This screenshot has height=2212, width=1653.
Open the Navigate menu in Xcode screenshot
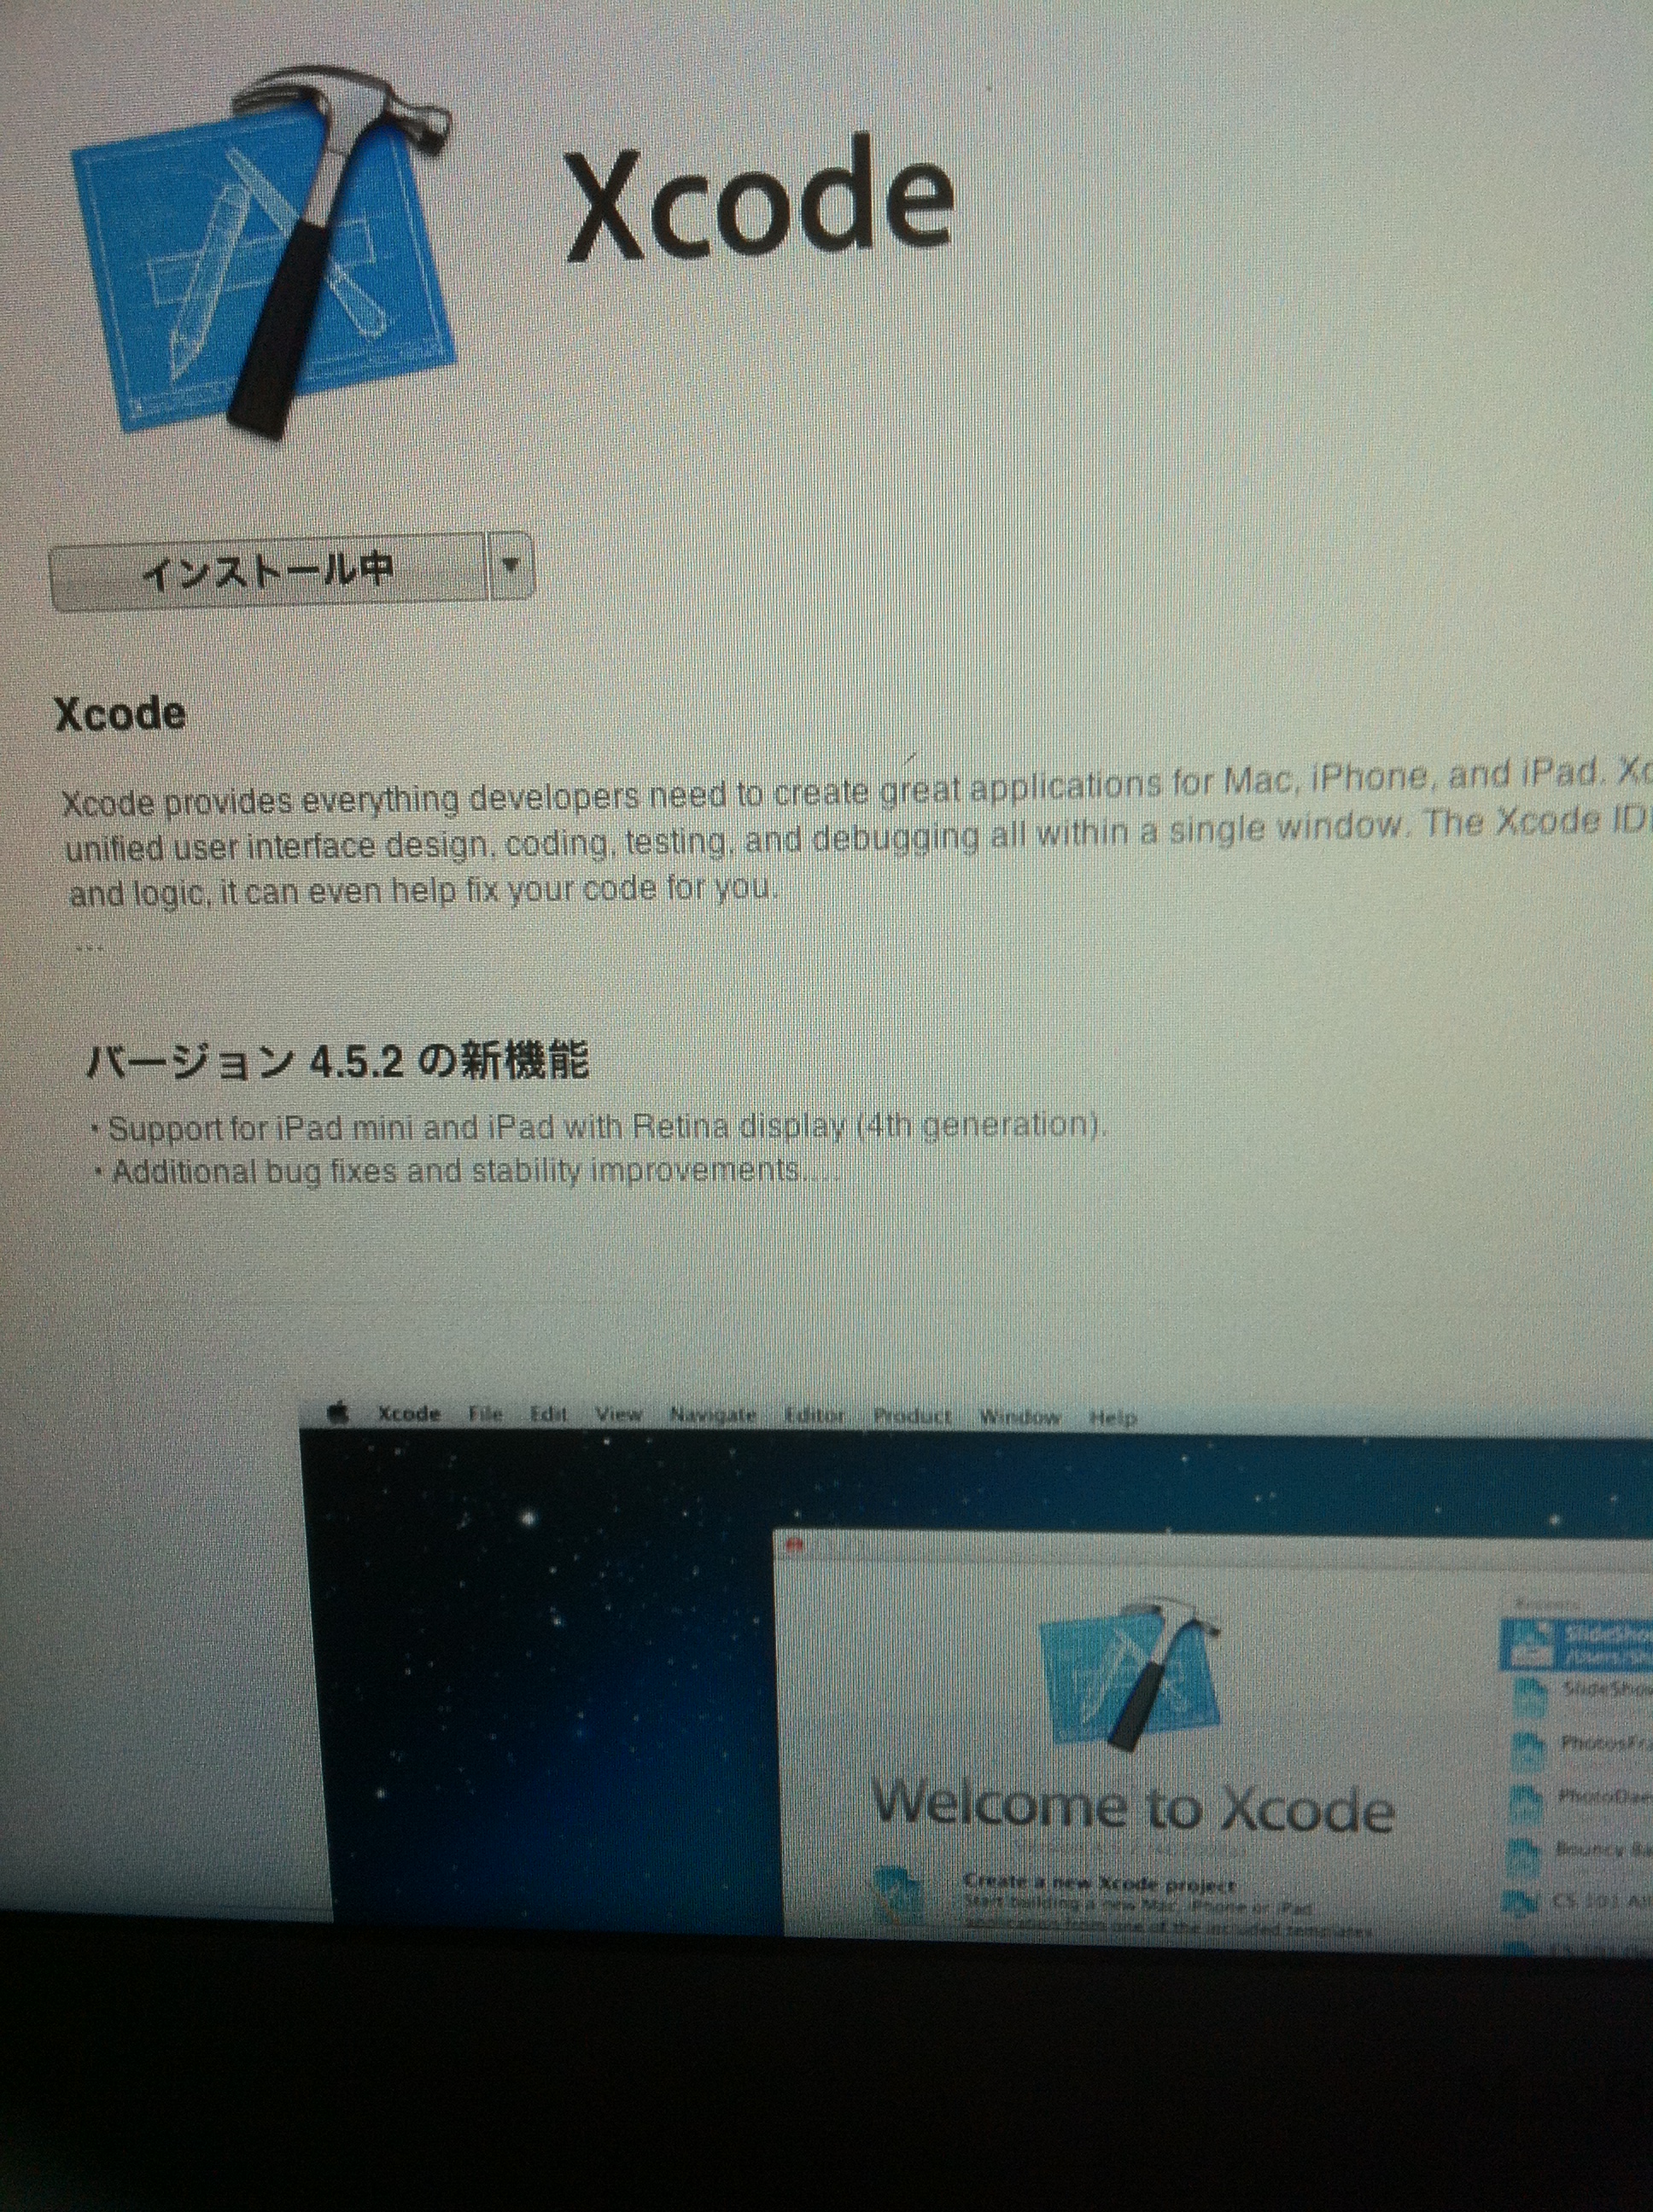click(x=712, y=1414)
